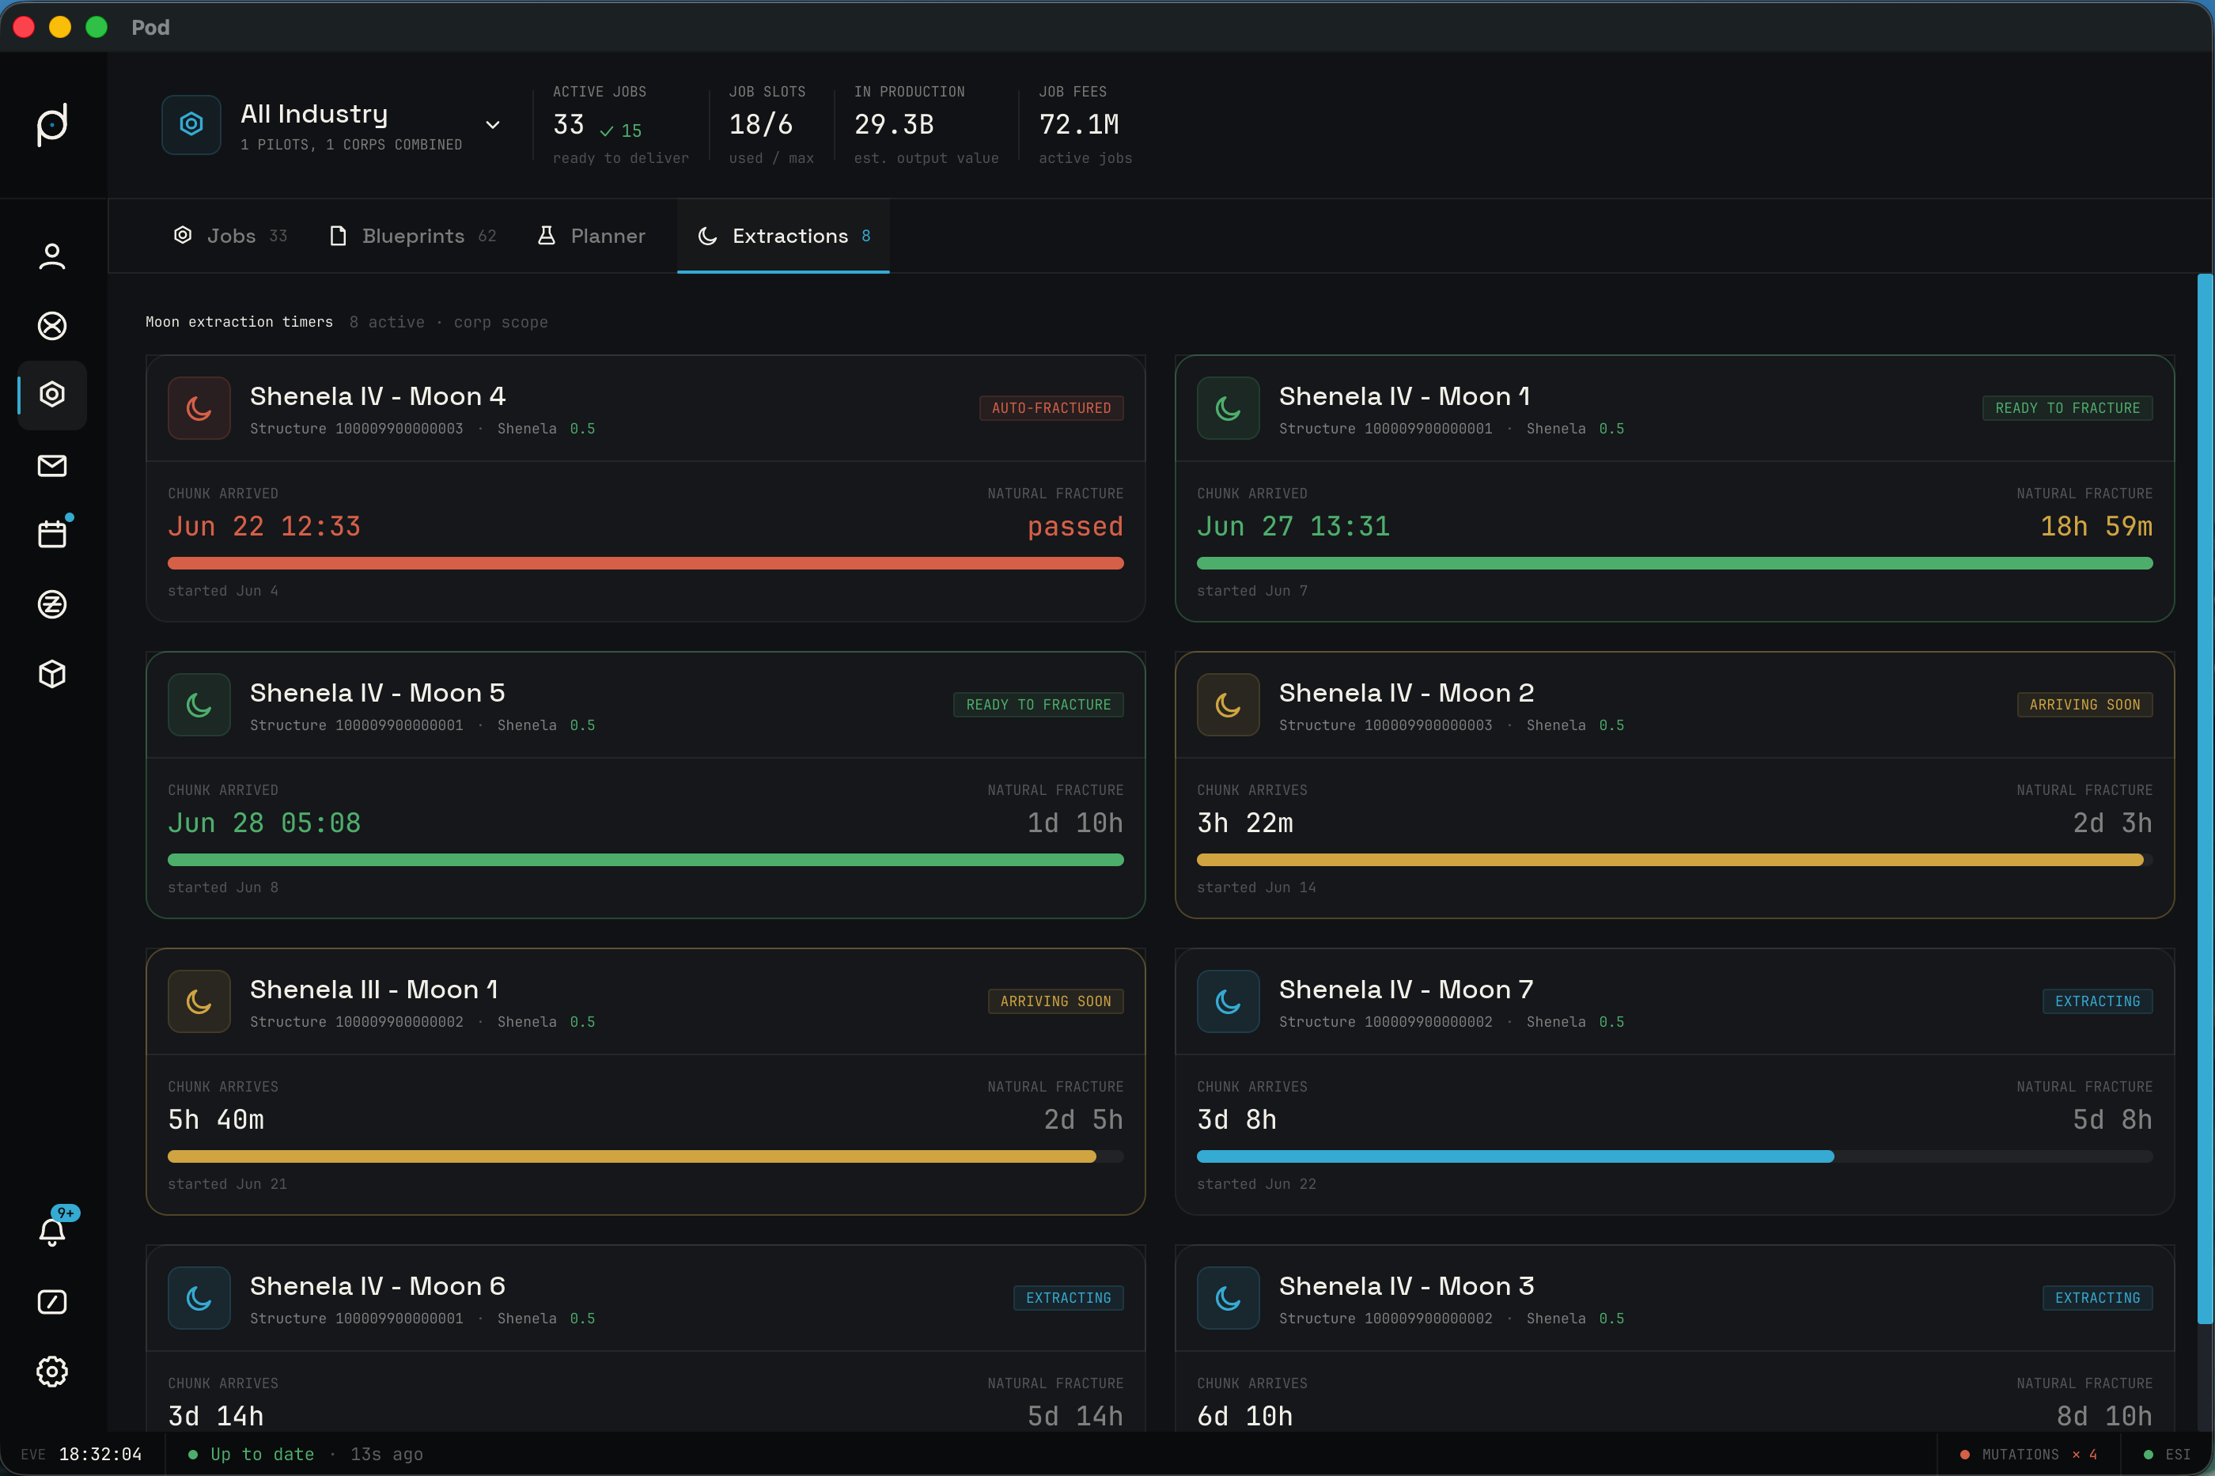2215x1476 pixels.
Task: Open the Characters person icon in sidebar
Action: [51, 256]
